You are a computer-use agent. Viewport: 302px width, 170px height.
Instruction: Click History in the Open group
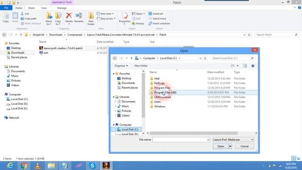138,23
